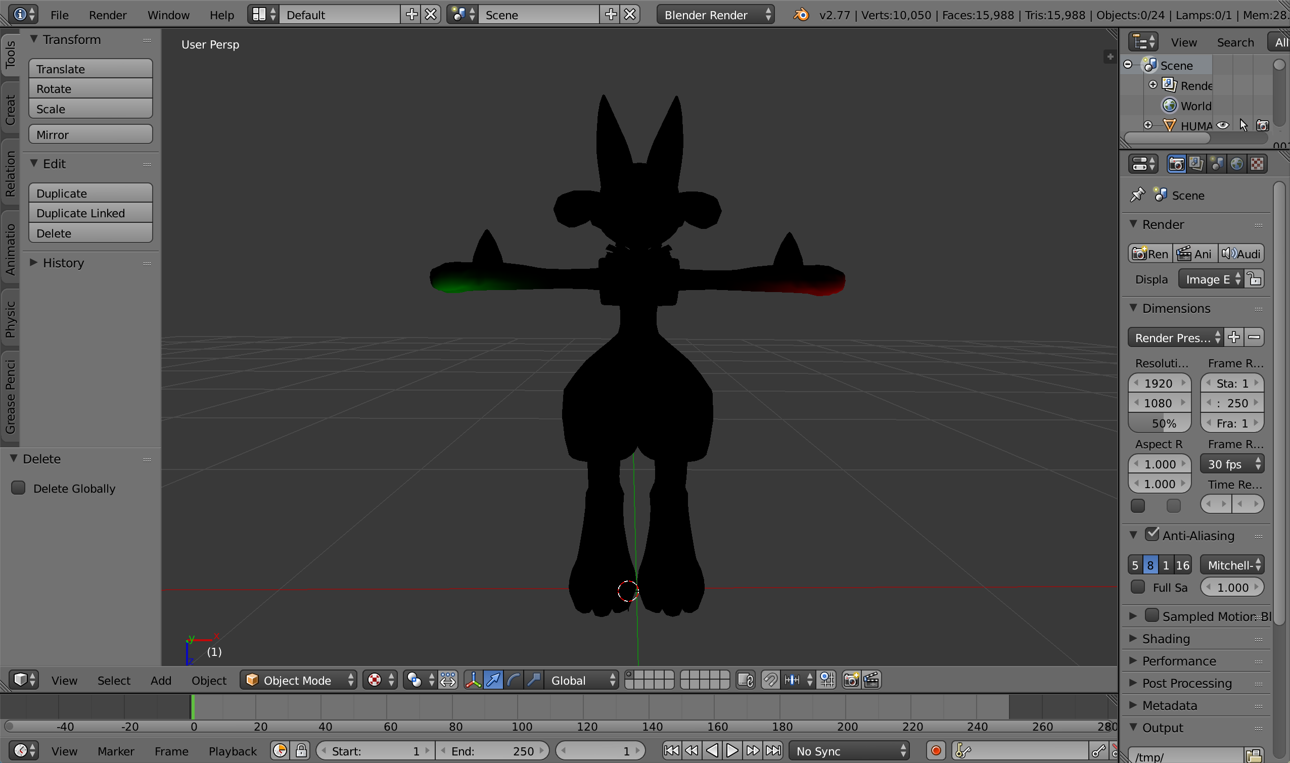
Task: Toggle snap magnet during transform
Action: click(x=770, y=680)
